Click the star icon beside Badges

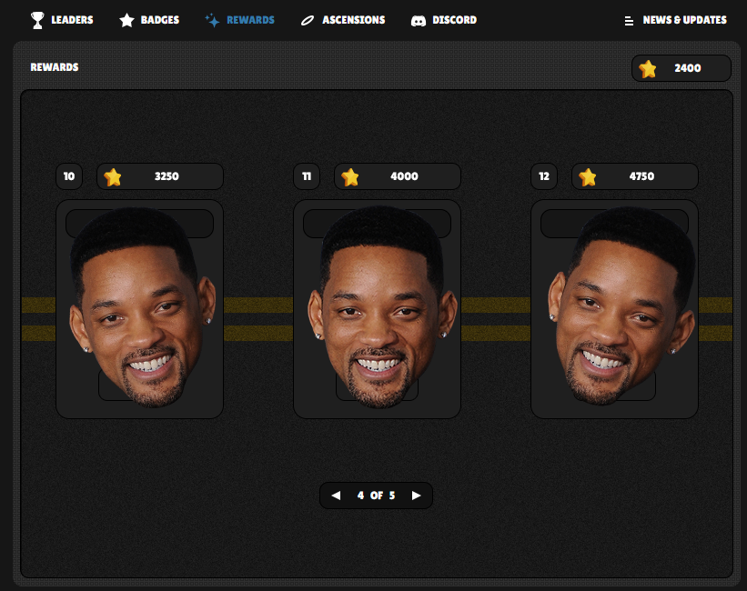coord(126,20)
